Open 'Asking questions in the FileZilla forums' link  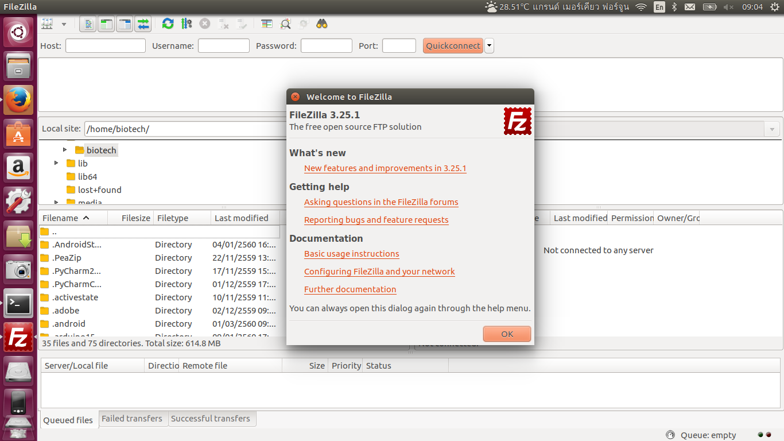(x=381, y=202)
